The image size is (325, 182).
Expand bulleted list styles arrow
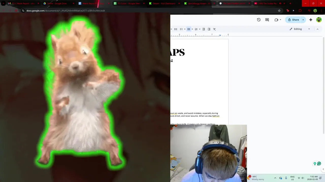point(192,29)
